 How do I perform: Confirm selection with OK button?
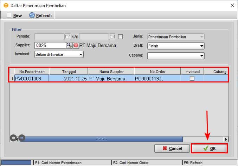[209, 148]
